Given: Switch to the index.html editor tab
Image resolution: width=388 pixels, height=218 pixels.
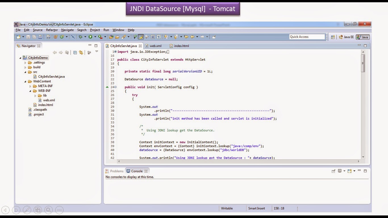Looking at the screenshot, I should (x=179, y=46).
